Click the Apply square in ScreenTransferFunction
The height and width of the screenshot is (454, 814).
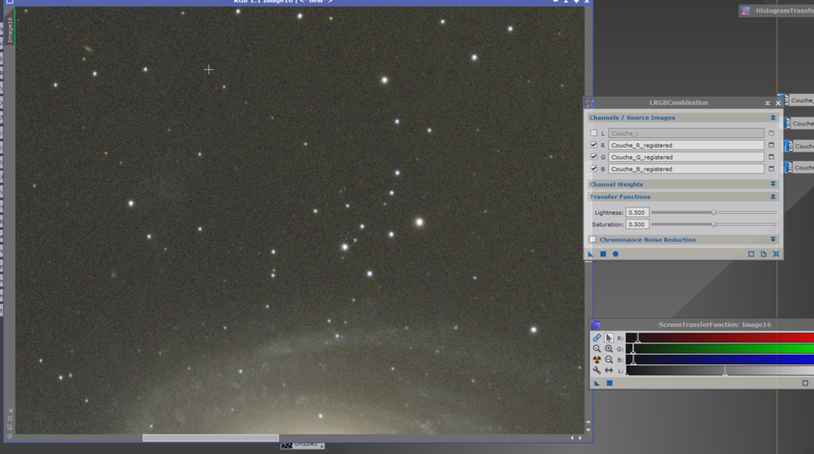[x=610, y=383]
